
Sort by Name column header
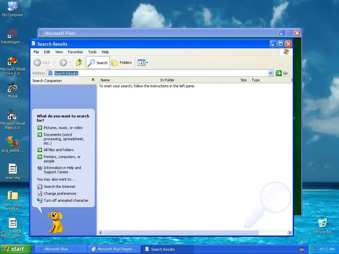pyautogui.click(x=127, y=80)
